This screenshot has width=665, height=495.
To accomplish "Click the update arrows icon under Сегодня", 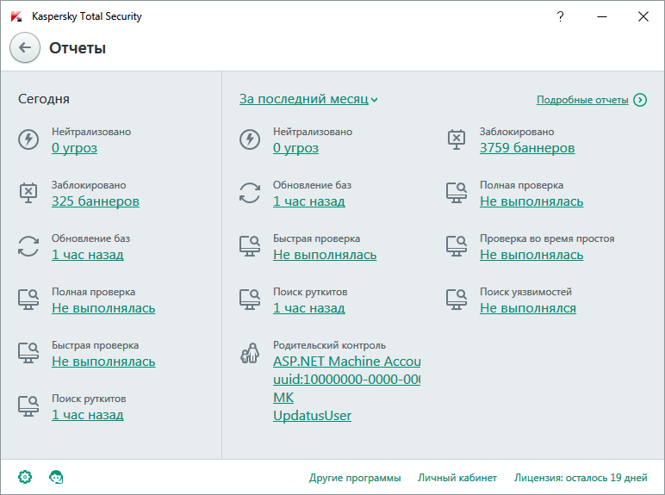I will pyautogui.click(x=28, y=246).
